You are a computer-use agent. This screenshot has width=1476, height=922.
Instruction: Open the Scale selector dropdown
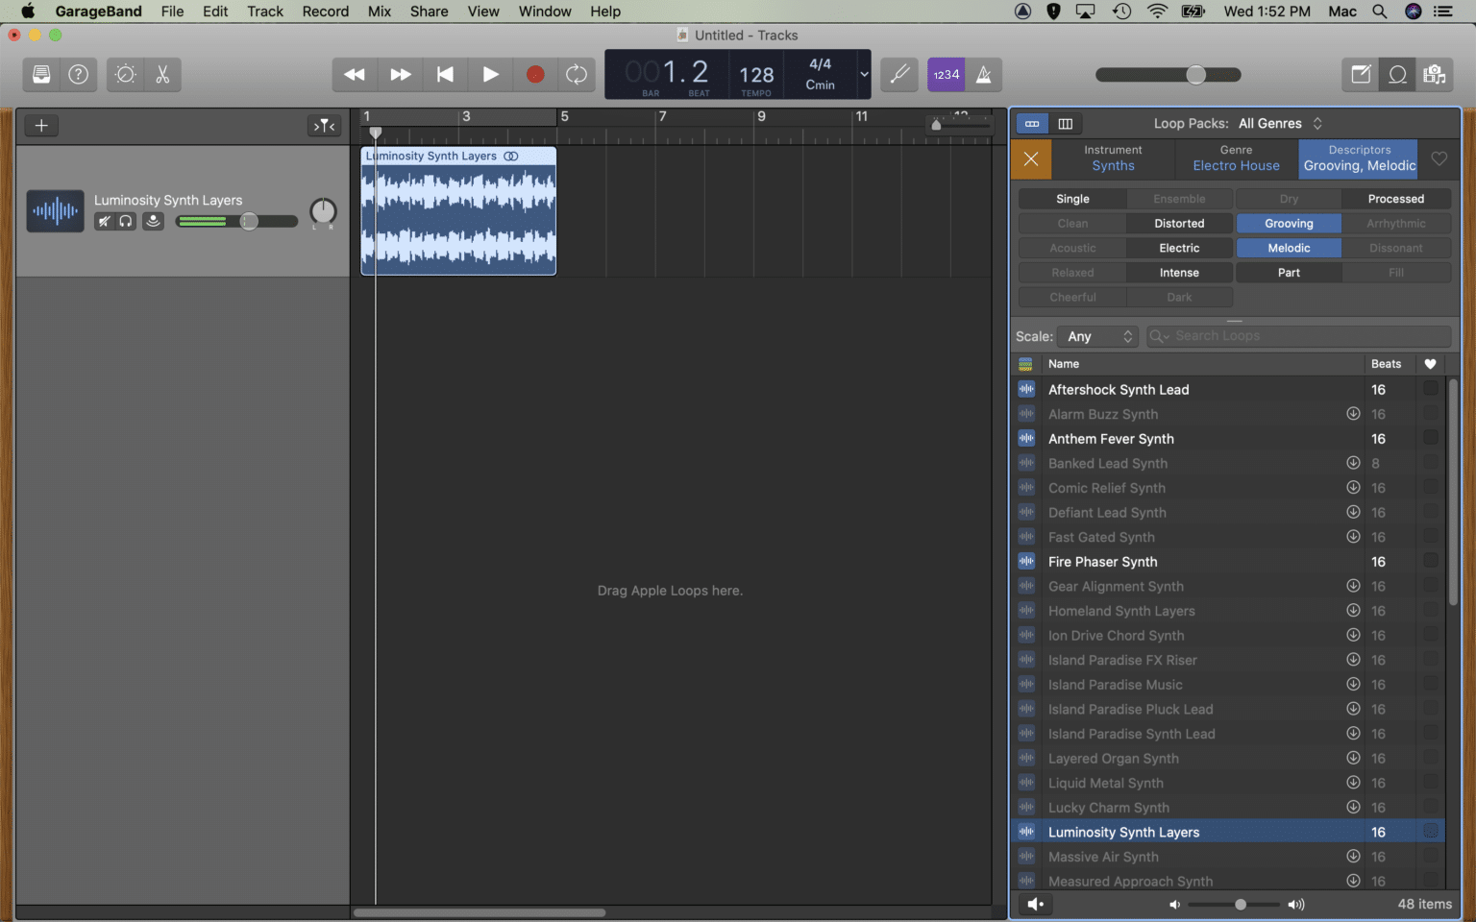[1097, 336]
